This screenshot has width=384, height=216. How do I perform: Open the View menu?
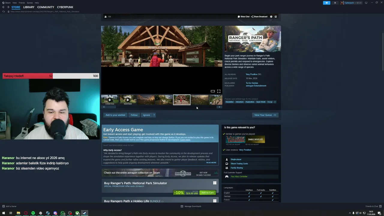click(14, 3)
